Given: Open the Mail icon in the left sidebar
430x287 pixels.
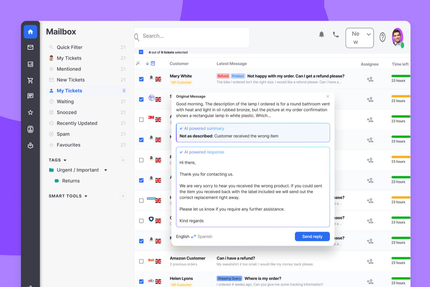Looking at the screenshot, I should tap(30, 47).
